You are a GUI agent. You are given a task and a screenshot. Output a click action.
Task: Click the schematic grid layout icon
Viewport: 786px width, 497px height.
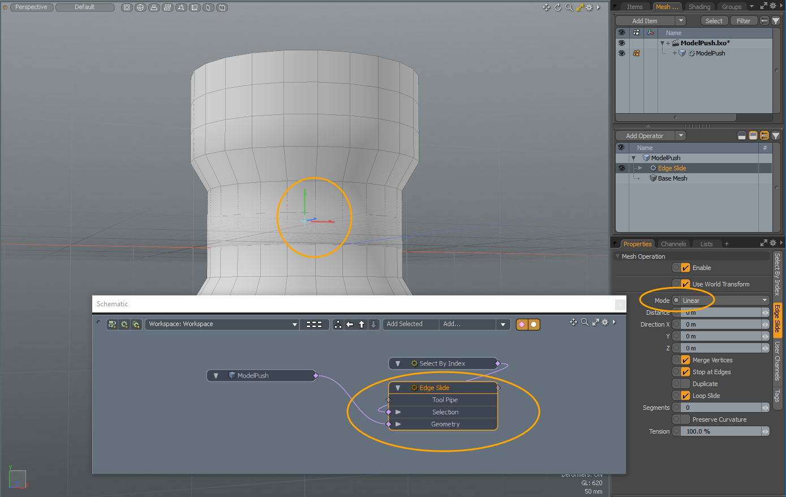(x=314, y=324)
